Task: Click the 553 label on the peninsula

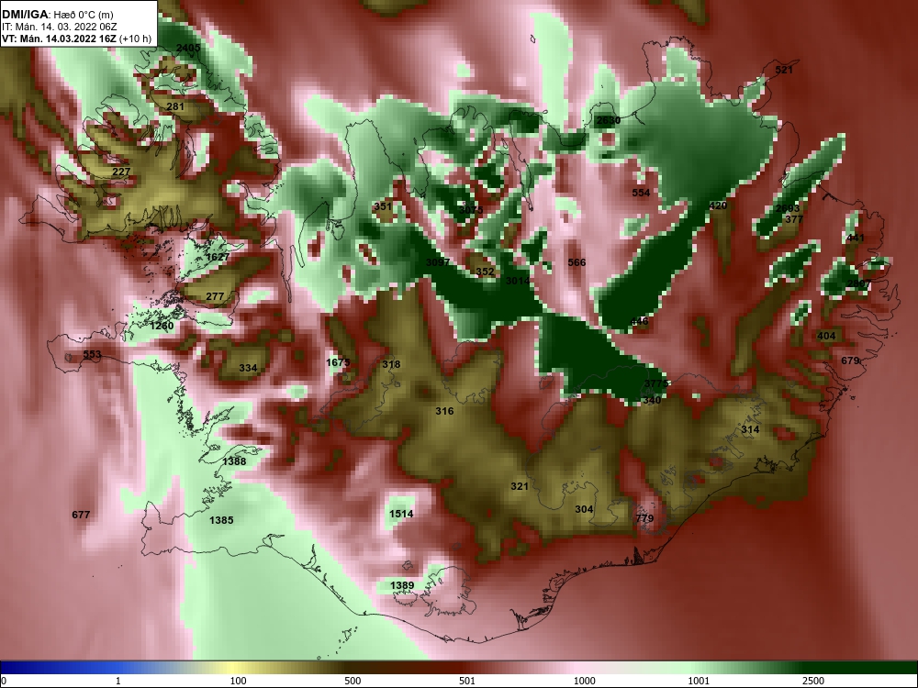Action: point(92,354)
